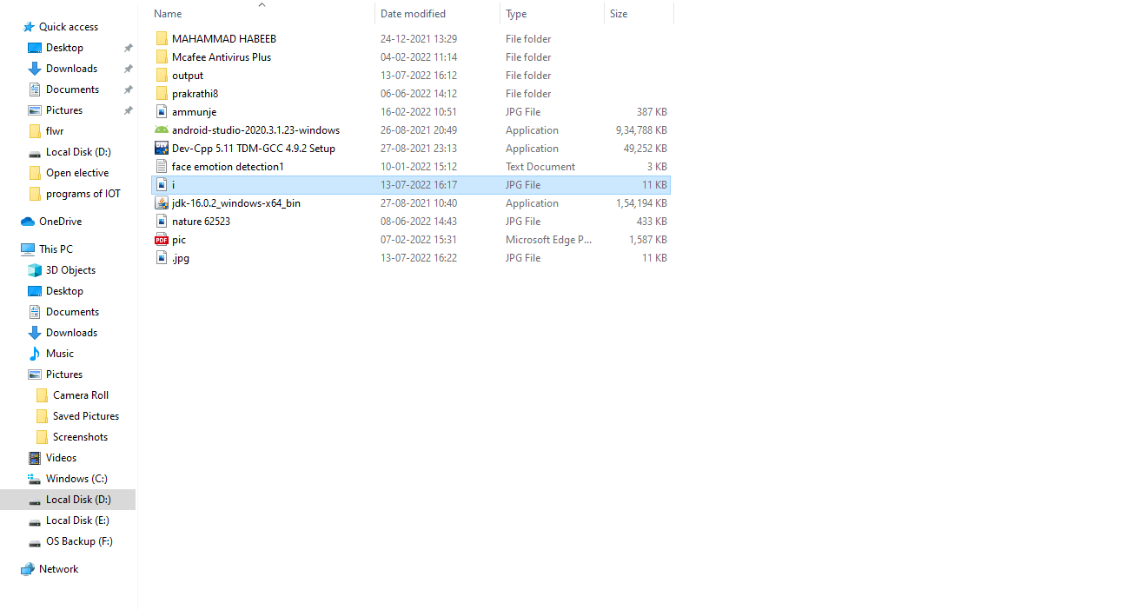Open programs of IOT folder

click(x=83, y=193)
